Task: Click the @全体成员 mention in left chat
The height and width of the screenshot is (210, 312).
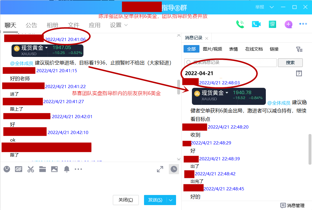Action: 22,64
